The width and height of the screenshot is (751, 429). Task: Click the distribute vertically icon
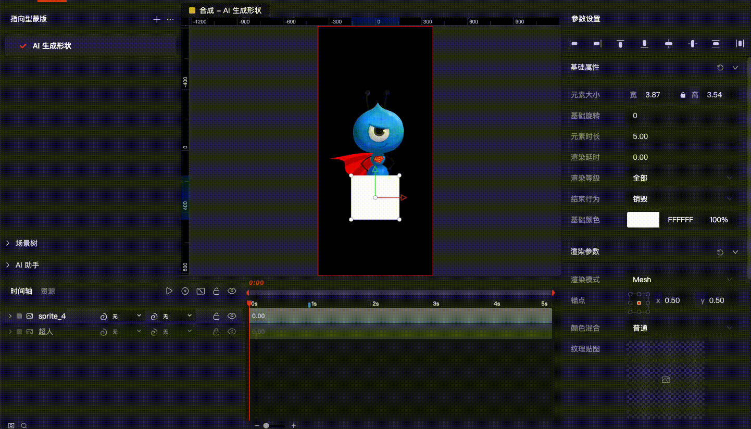(716, 44)
